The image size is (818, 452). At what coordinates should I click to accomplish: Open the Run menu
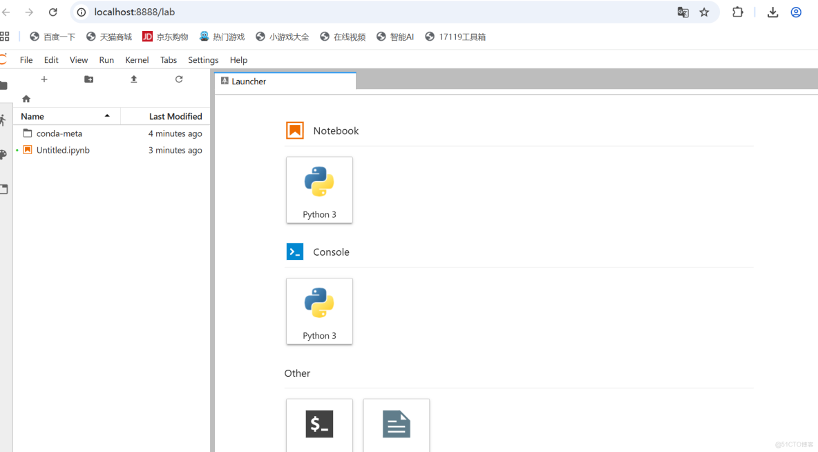(x=106, y=60)
